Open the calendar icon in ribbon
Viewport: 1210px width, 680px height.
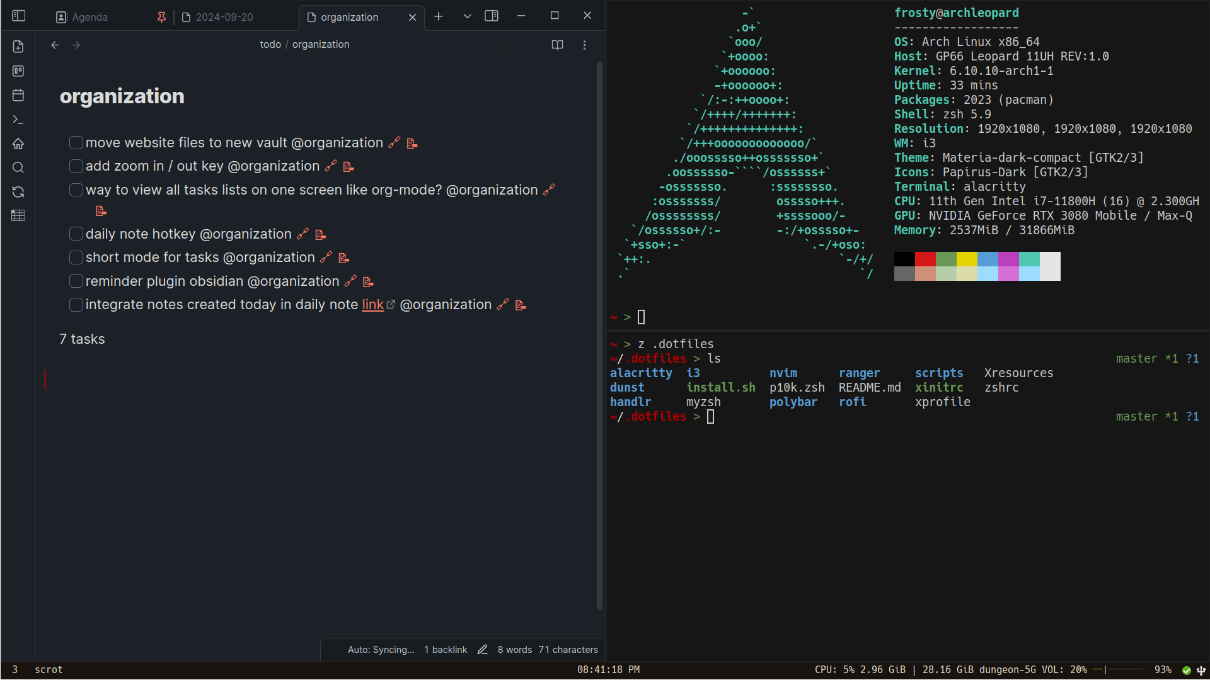(18, 95)
